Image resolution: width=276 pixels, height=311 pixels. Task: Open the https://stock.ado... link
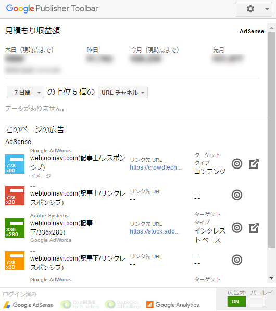[155, 231]
